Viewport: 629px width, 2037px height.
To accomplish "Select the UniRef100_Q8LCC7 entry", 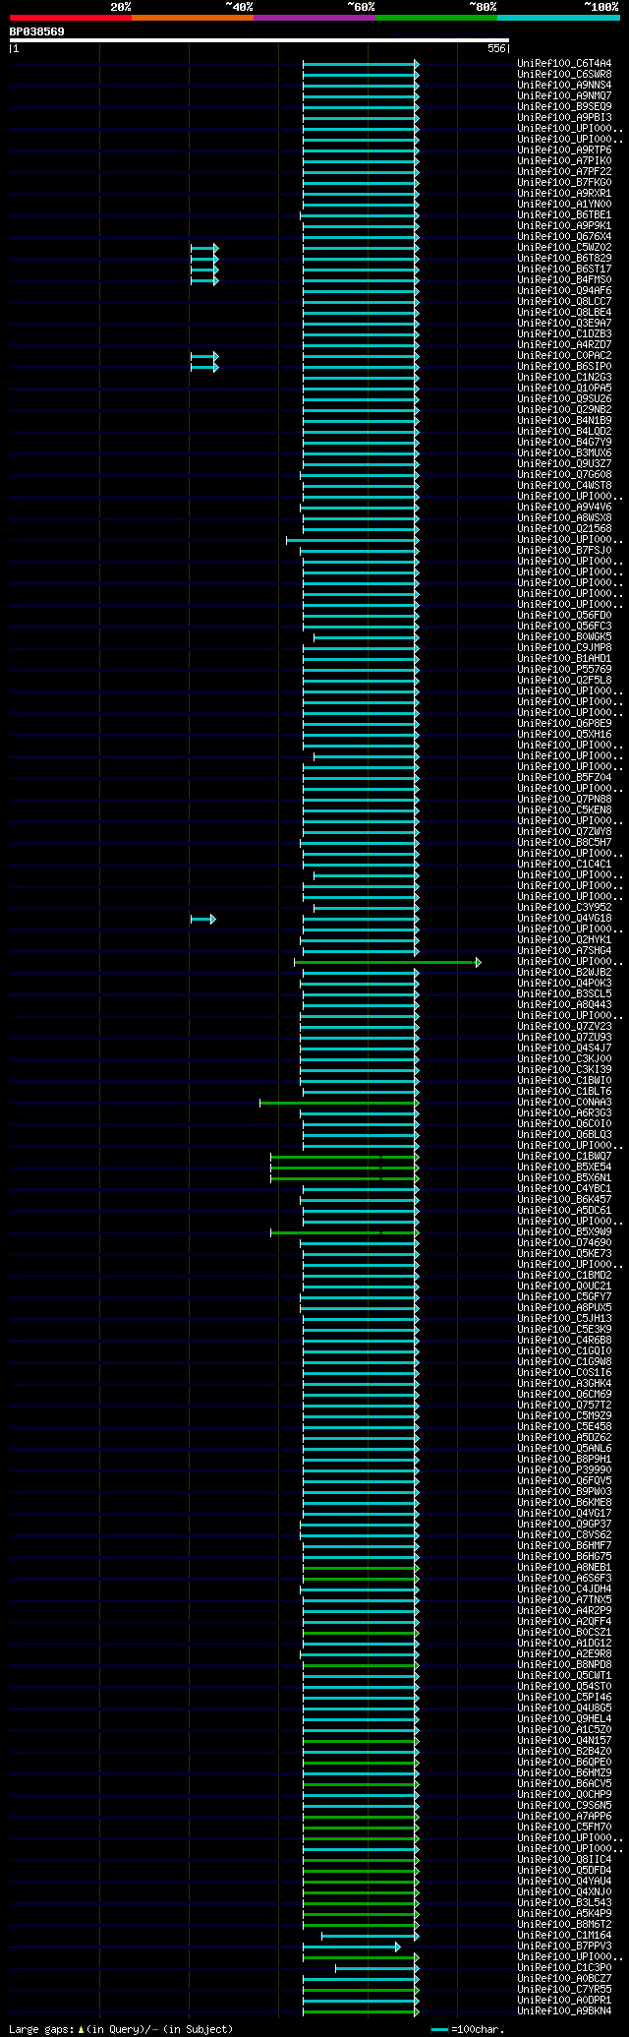I will click(x=564, y=302).
